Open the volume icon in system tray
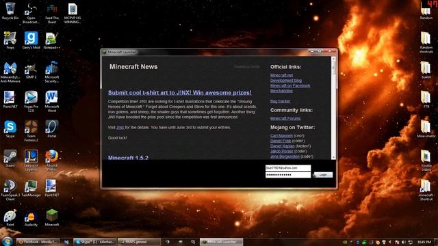 pyautogui.click(x=403, y=242)
